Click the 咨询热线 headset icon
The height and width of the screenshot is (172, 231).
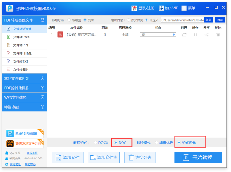click(7, 159)
